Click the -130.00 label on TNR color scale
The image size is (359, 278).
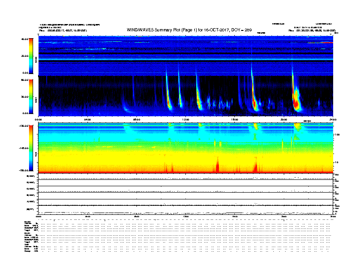pos(24,126)
